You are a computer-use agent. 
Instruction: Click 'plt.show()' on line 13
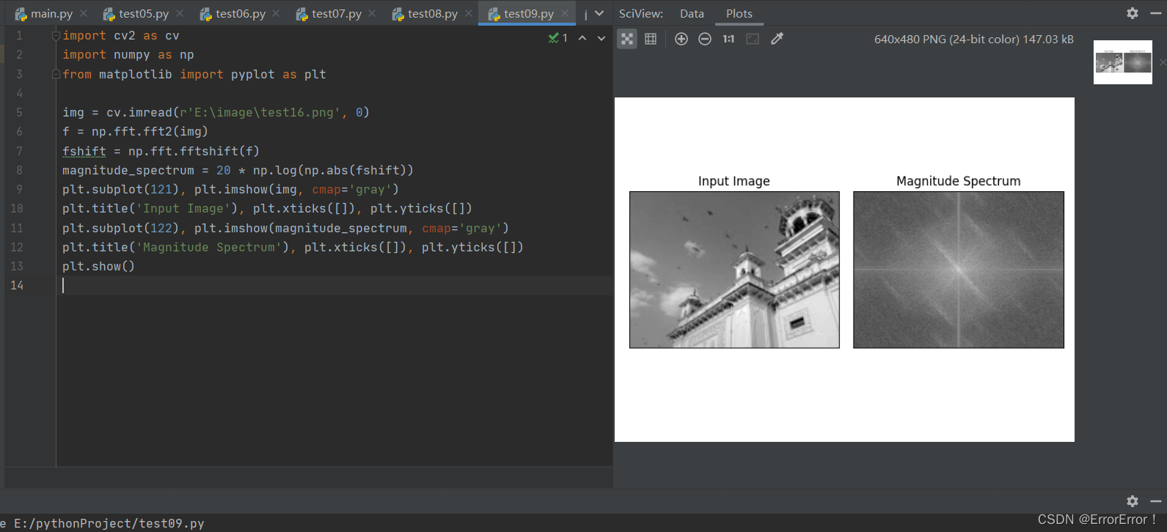pyautogui.click(x=98, y=266)
